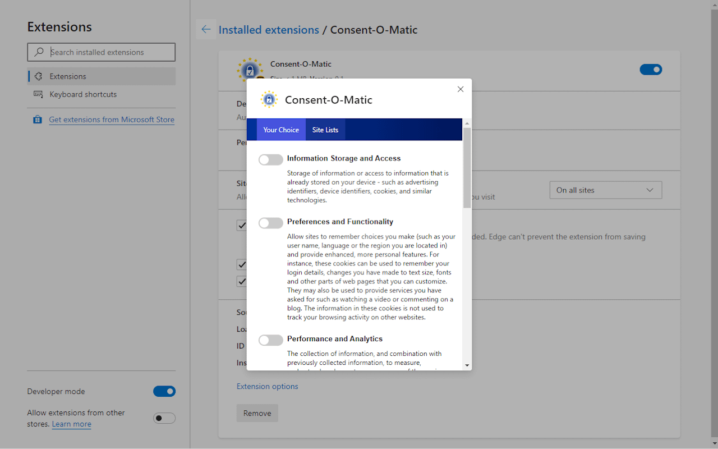Click the Microsoft Store bag icon

[x=38, y=120]
